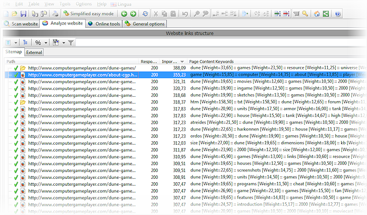Click keywords cell starting with ordos
The image size is (367, 215).
pos(278,136)
